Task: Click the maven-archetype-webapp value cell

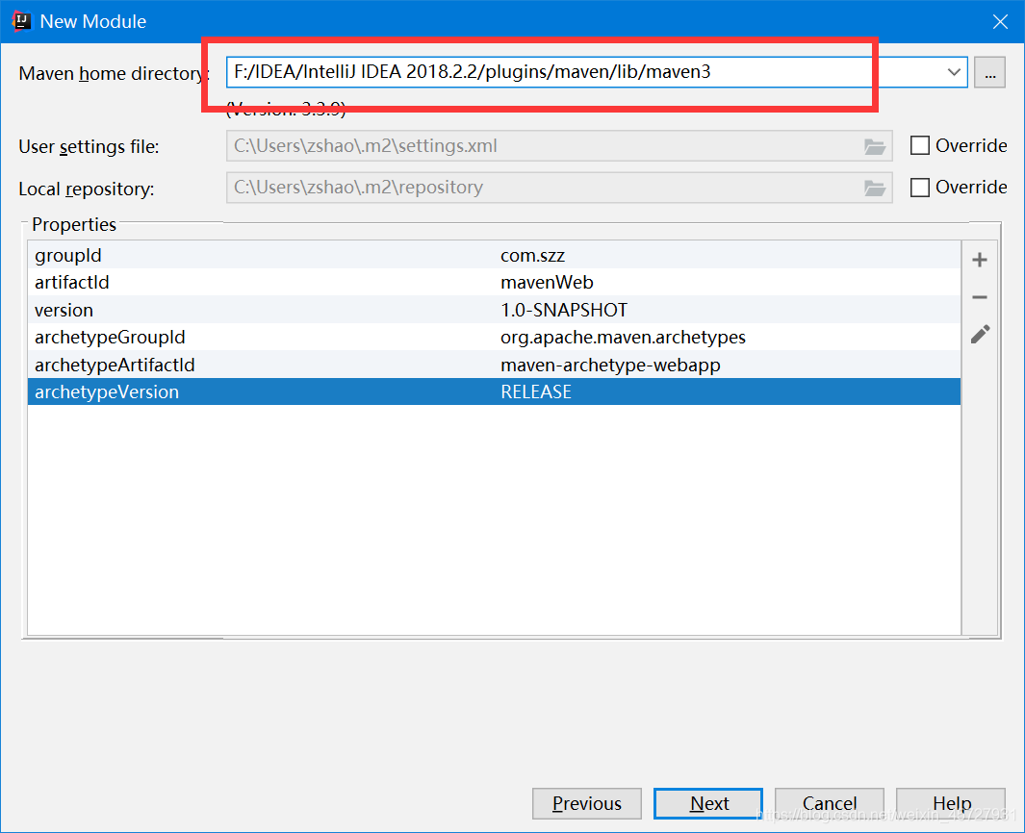Action: (x=727, y=365)
